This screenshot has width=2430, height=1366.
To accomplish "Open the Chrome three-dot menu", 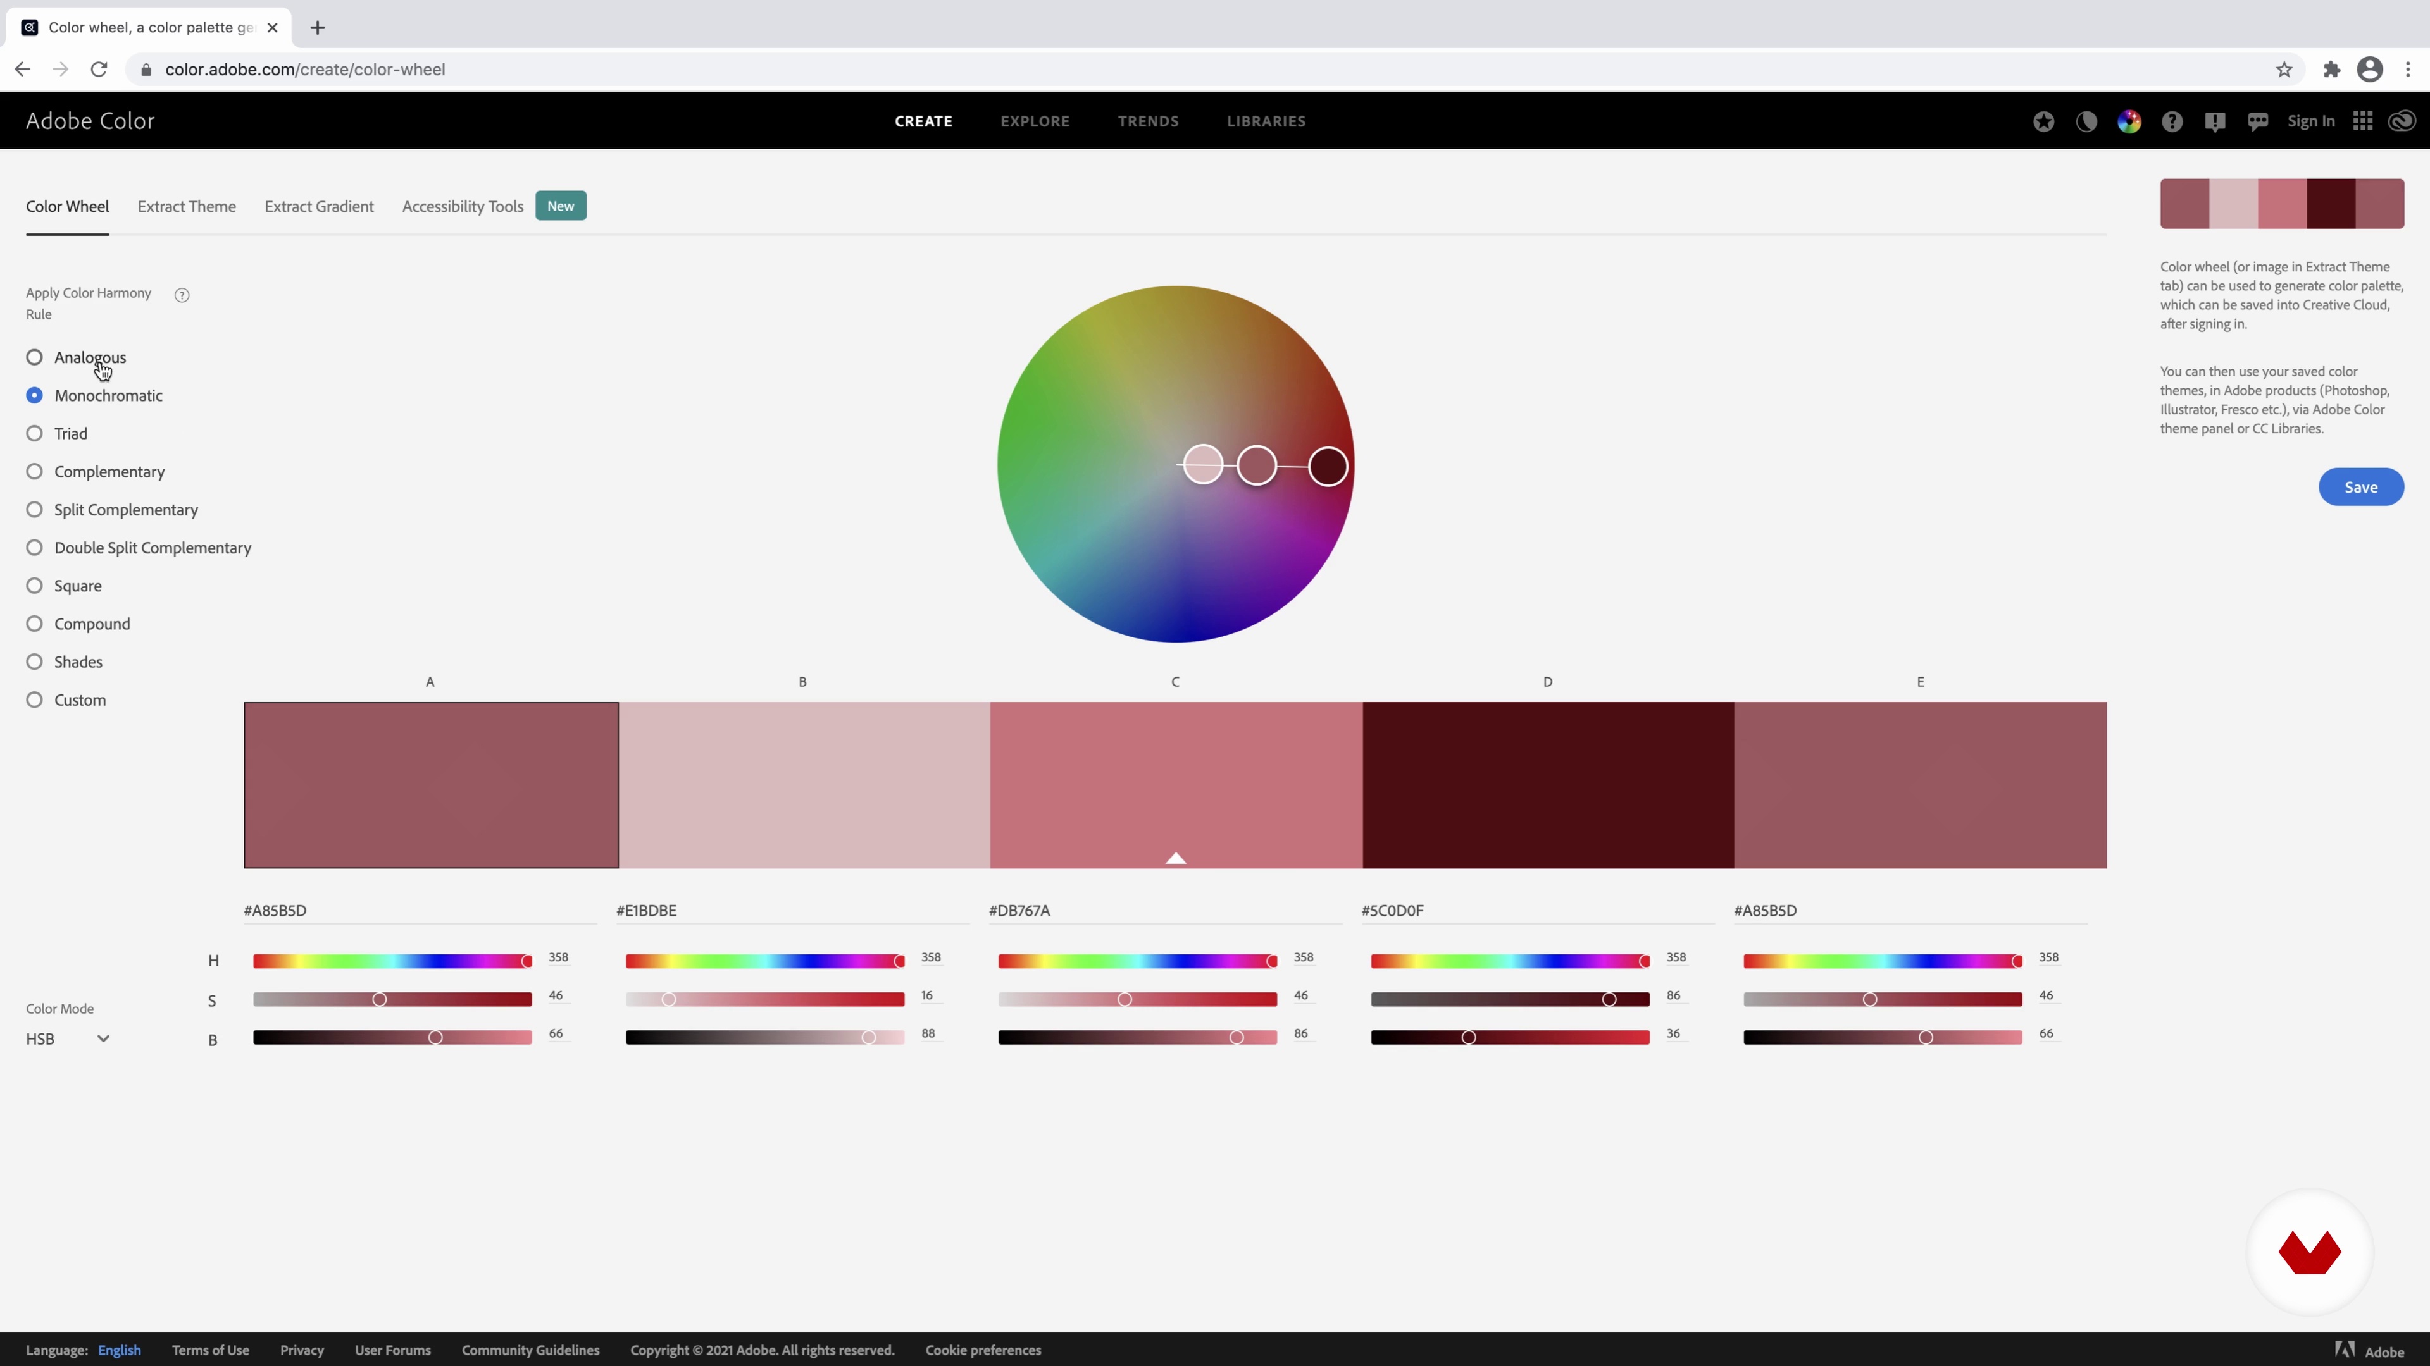I will coord(2408,69).
